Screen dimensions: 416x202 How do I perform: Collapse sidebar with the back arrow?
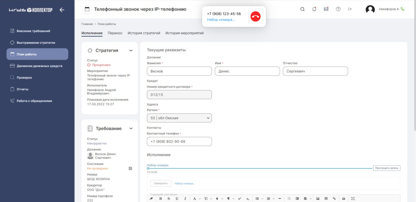point(62,10)
